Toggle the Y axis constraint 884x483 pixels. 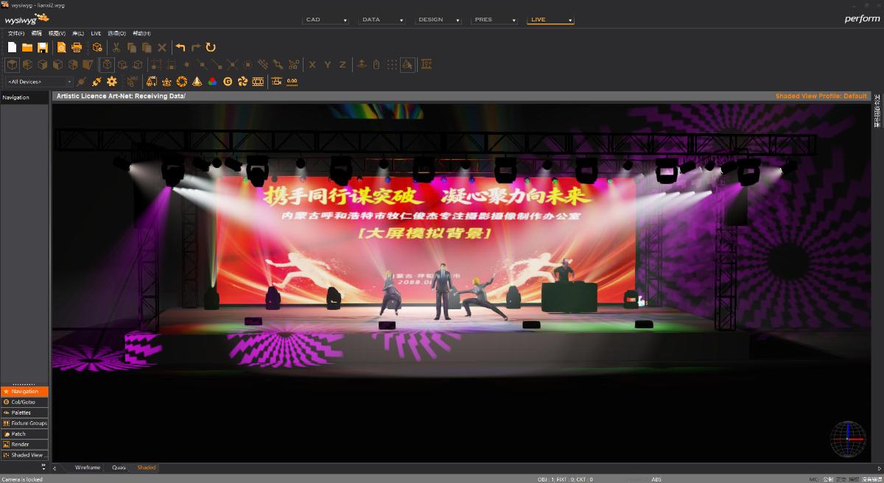click(326, 64)
